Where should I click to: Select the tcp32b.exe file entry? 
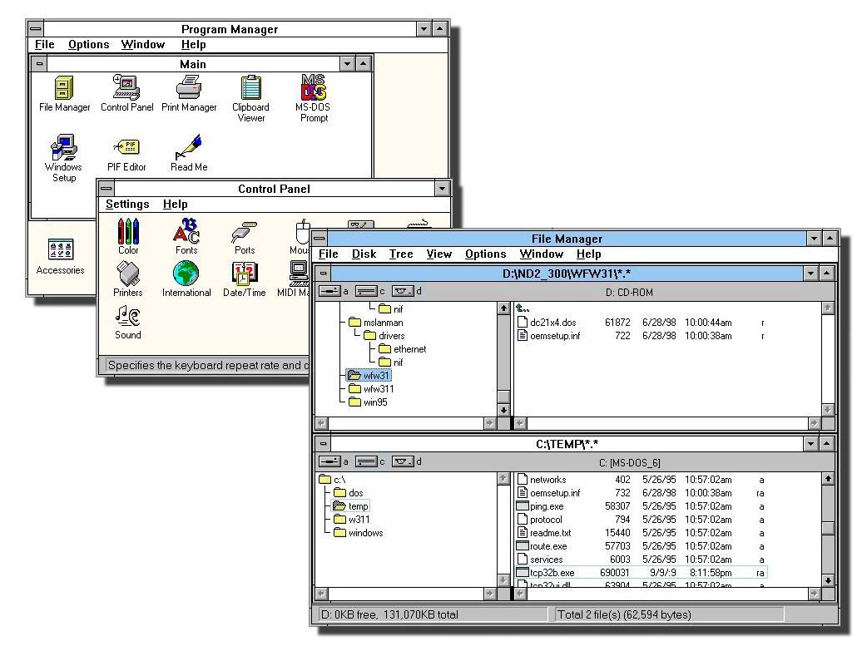click(552, 573)
